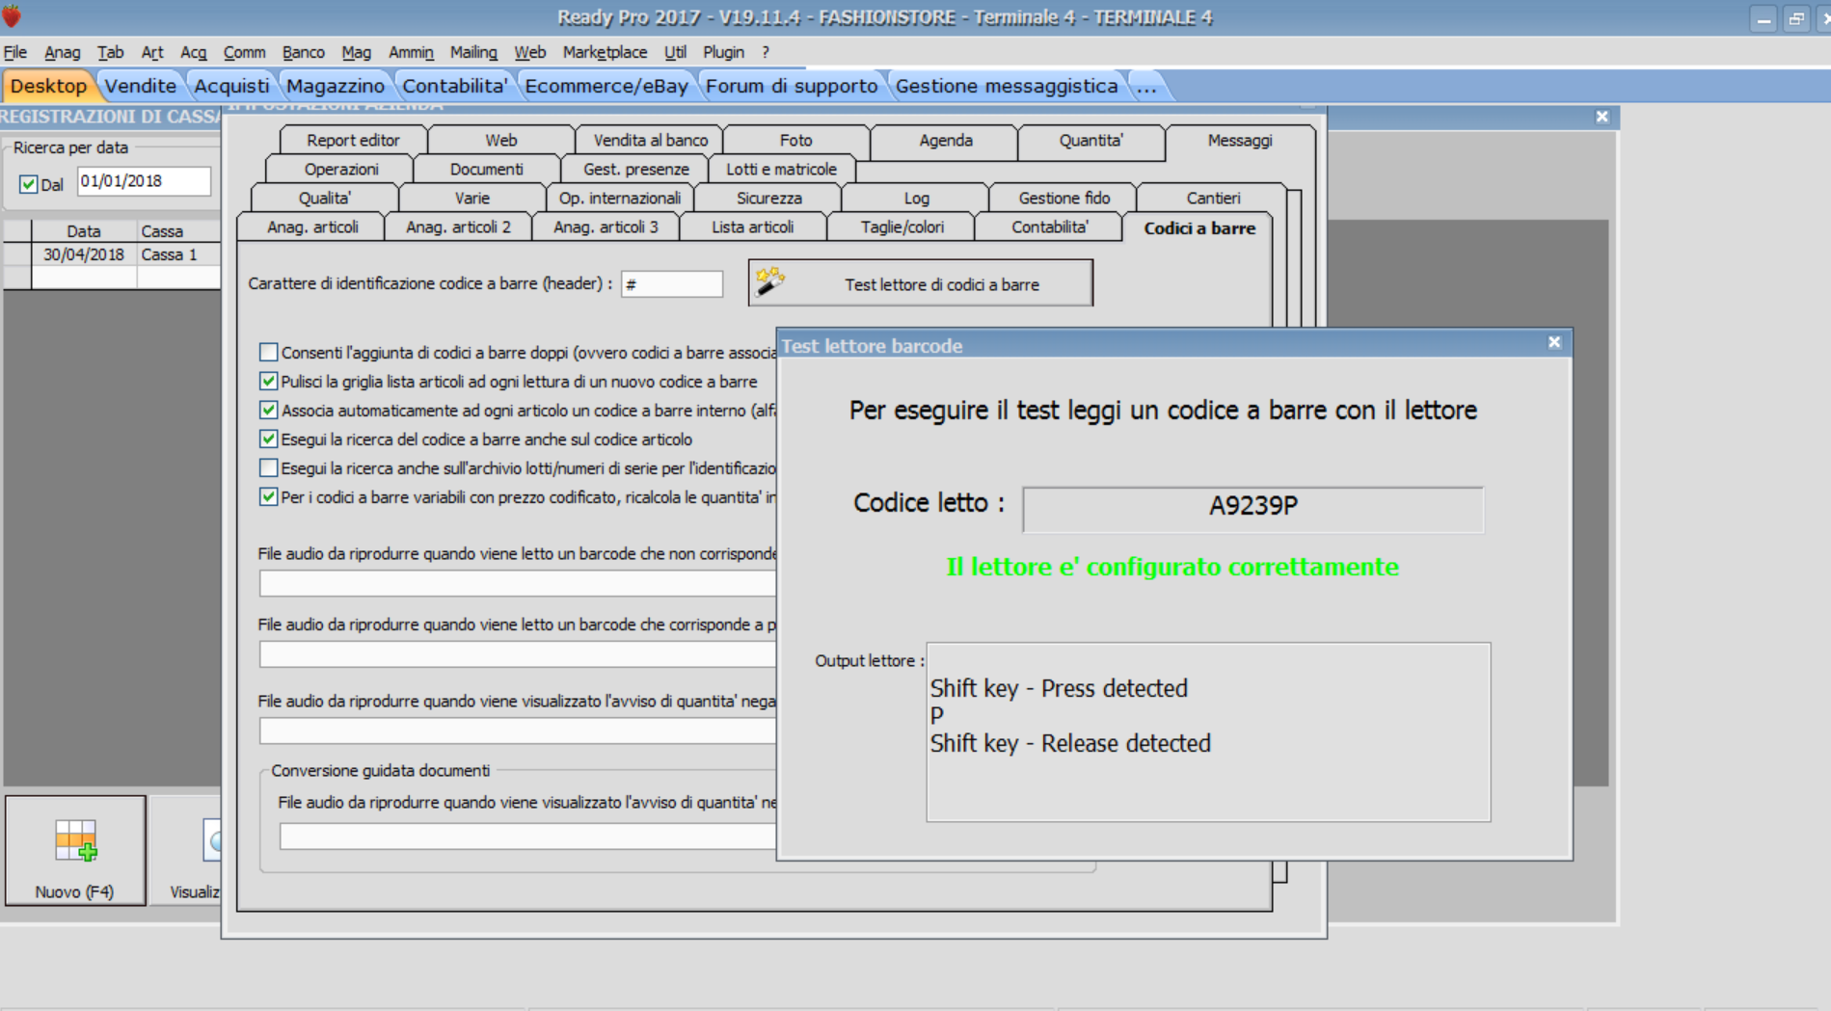Switch to the Magazzino main tab

pyautogui.click(x=336, y=86)
